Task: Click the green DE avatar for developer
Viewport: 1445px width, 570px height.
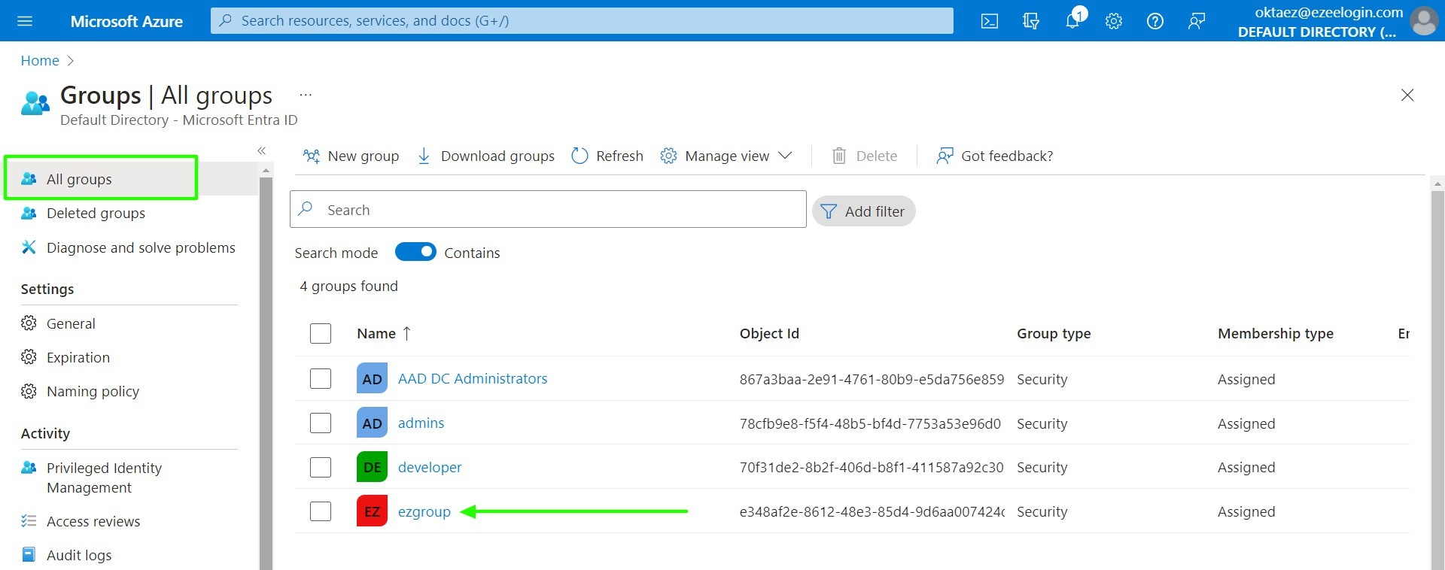Action: pyautogui.click(x=372, y=467)
